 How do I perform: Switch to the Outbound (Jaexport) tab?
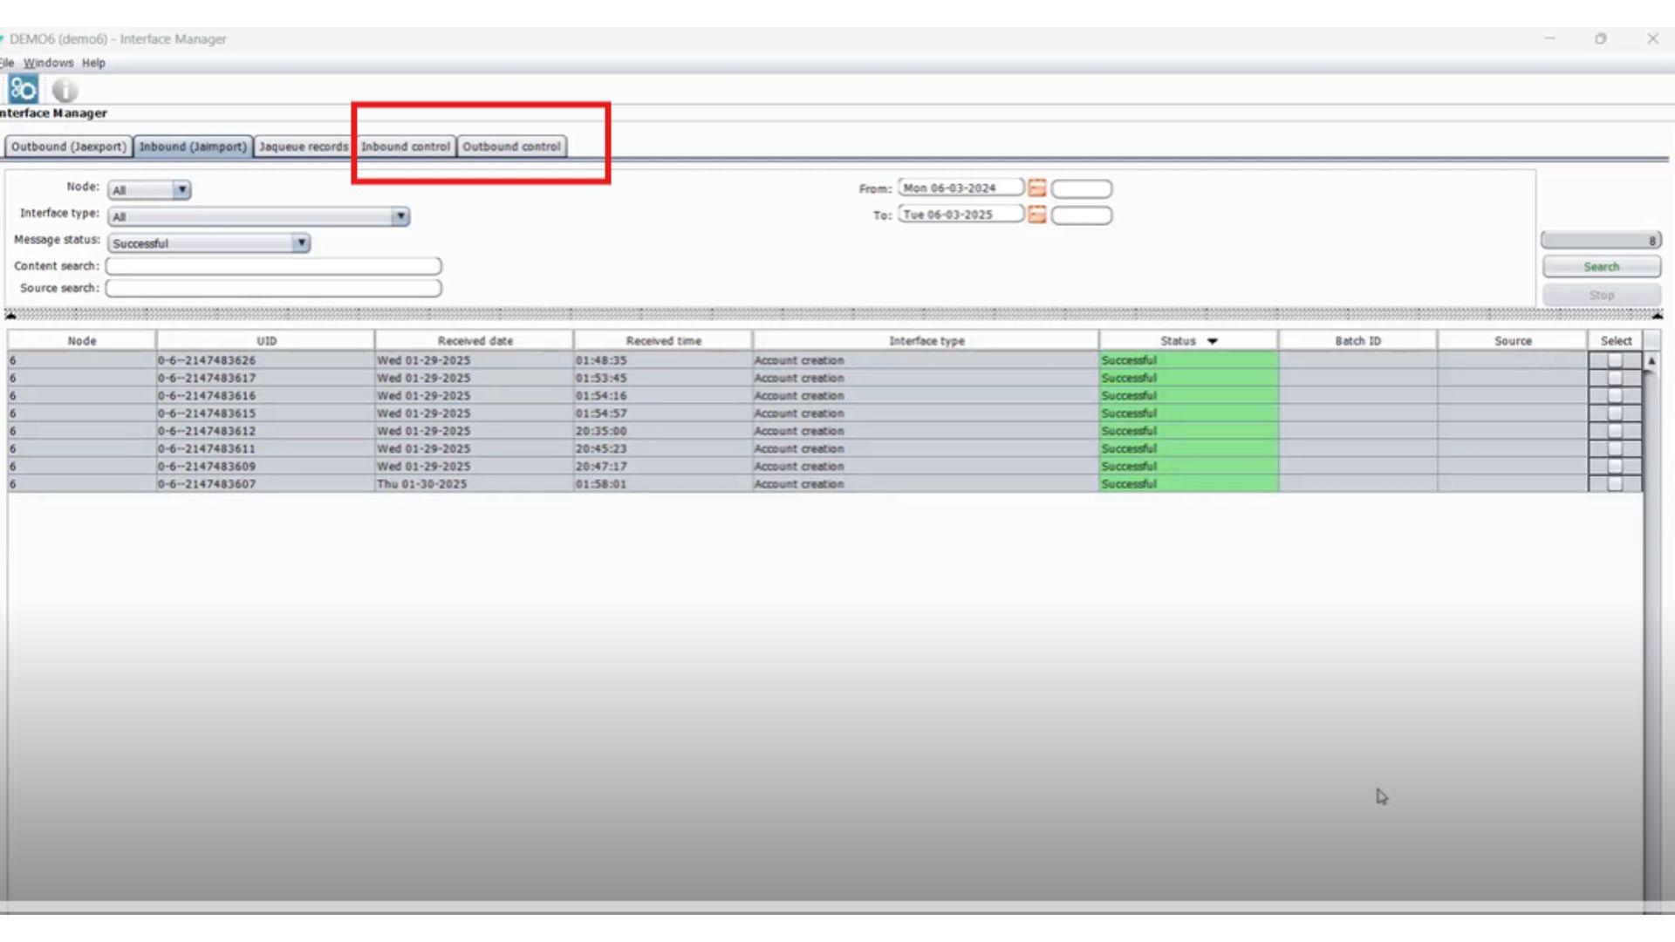point(69,147)
